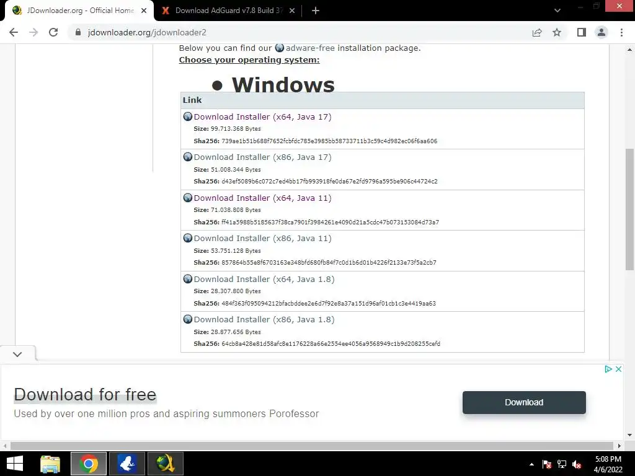Screen dimensions: 635x476
Task: Click the padlock site info icon
Action: [78, 32]
